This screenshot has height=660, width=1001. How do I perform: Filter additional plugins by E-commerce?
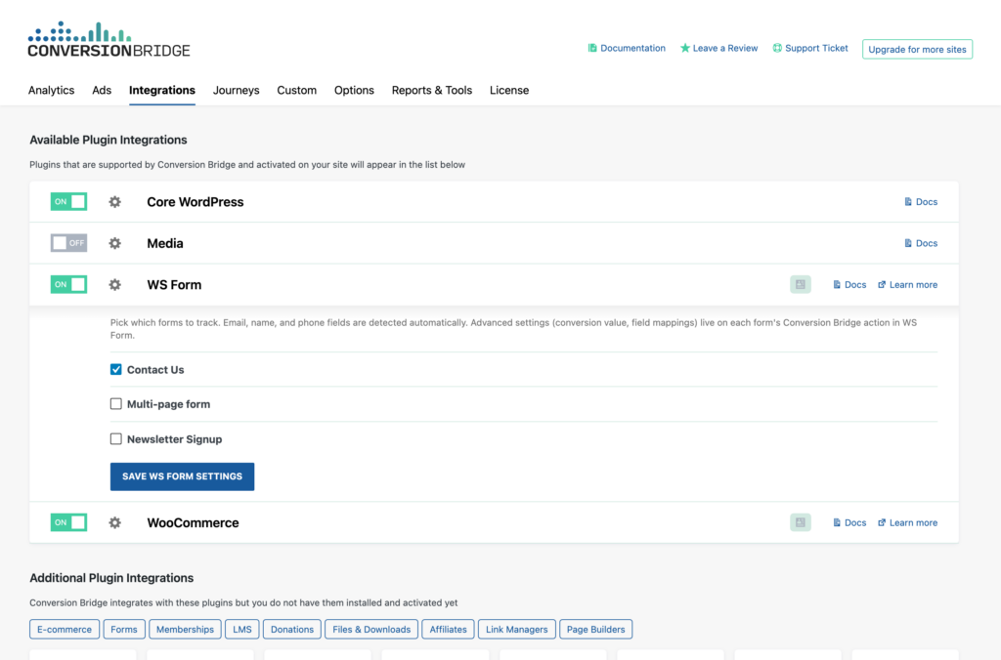tap(65, 630)
